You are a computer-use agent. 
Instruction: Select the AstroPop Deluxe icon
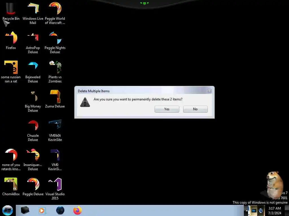(x=33, y=43)
